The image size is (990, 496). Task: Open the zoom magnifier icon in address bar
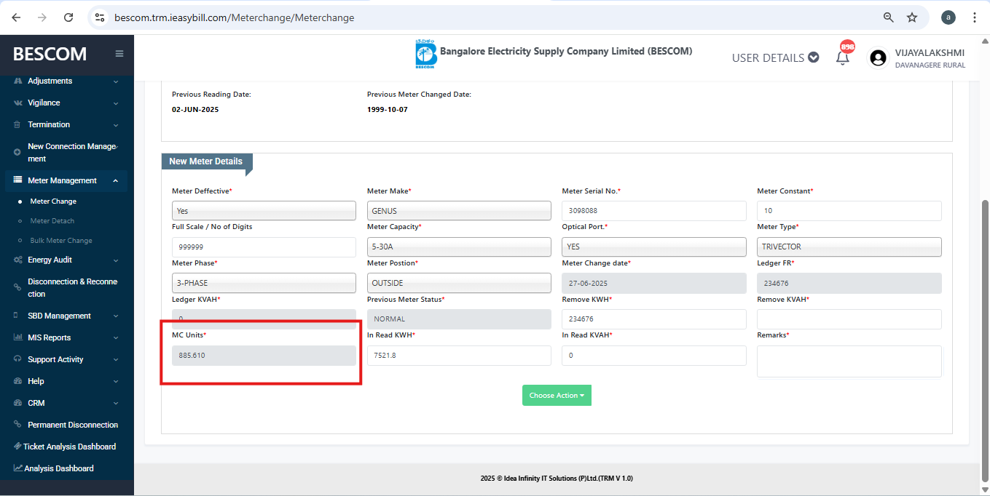coord(889,17)
